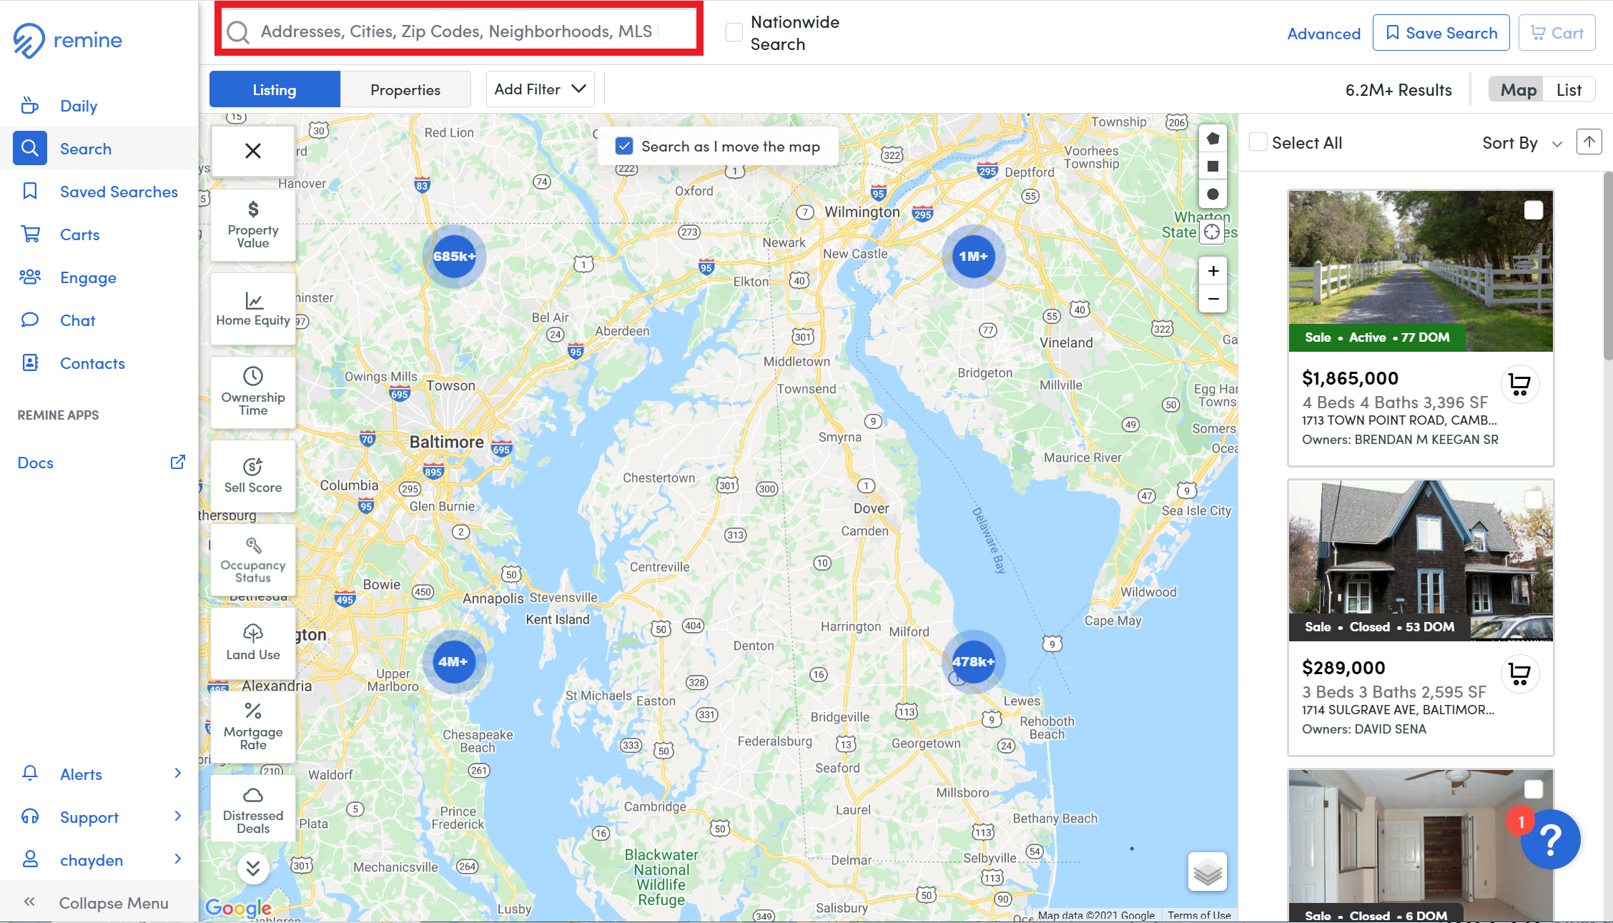The height and width of the screenshot is (923, 1613).
Task: Open the Carts section
Action: pos(79,235)
